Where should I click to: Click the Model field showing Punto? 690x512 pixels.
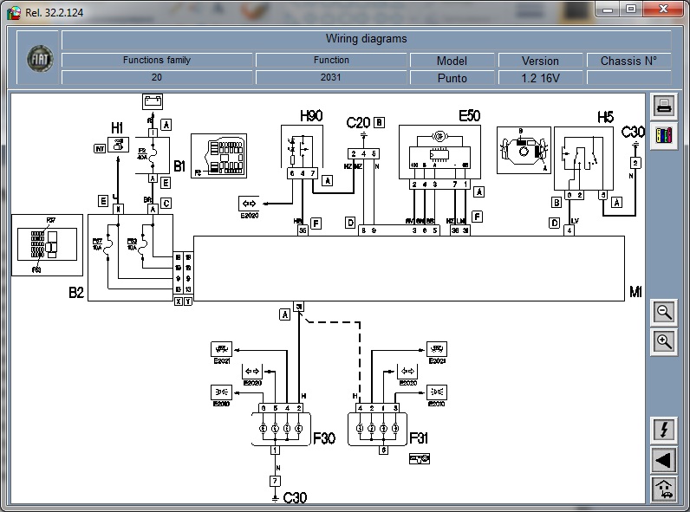click(452, 78)
